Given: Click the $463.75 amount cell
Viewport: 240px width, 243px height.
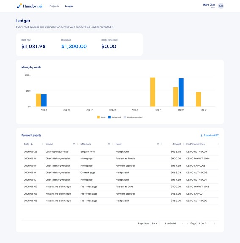Looking at the screenshot, I should (176, 151).
